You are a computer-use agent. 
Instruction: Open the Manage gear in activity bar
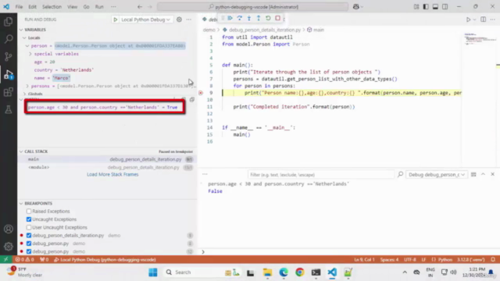(9, 247)
